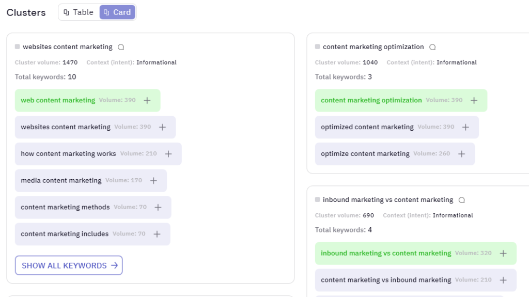Open search icon for inbound marketing vs content cluster
529x297 pixels.
[462, 200]
